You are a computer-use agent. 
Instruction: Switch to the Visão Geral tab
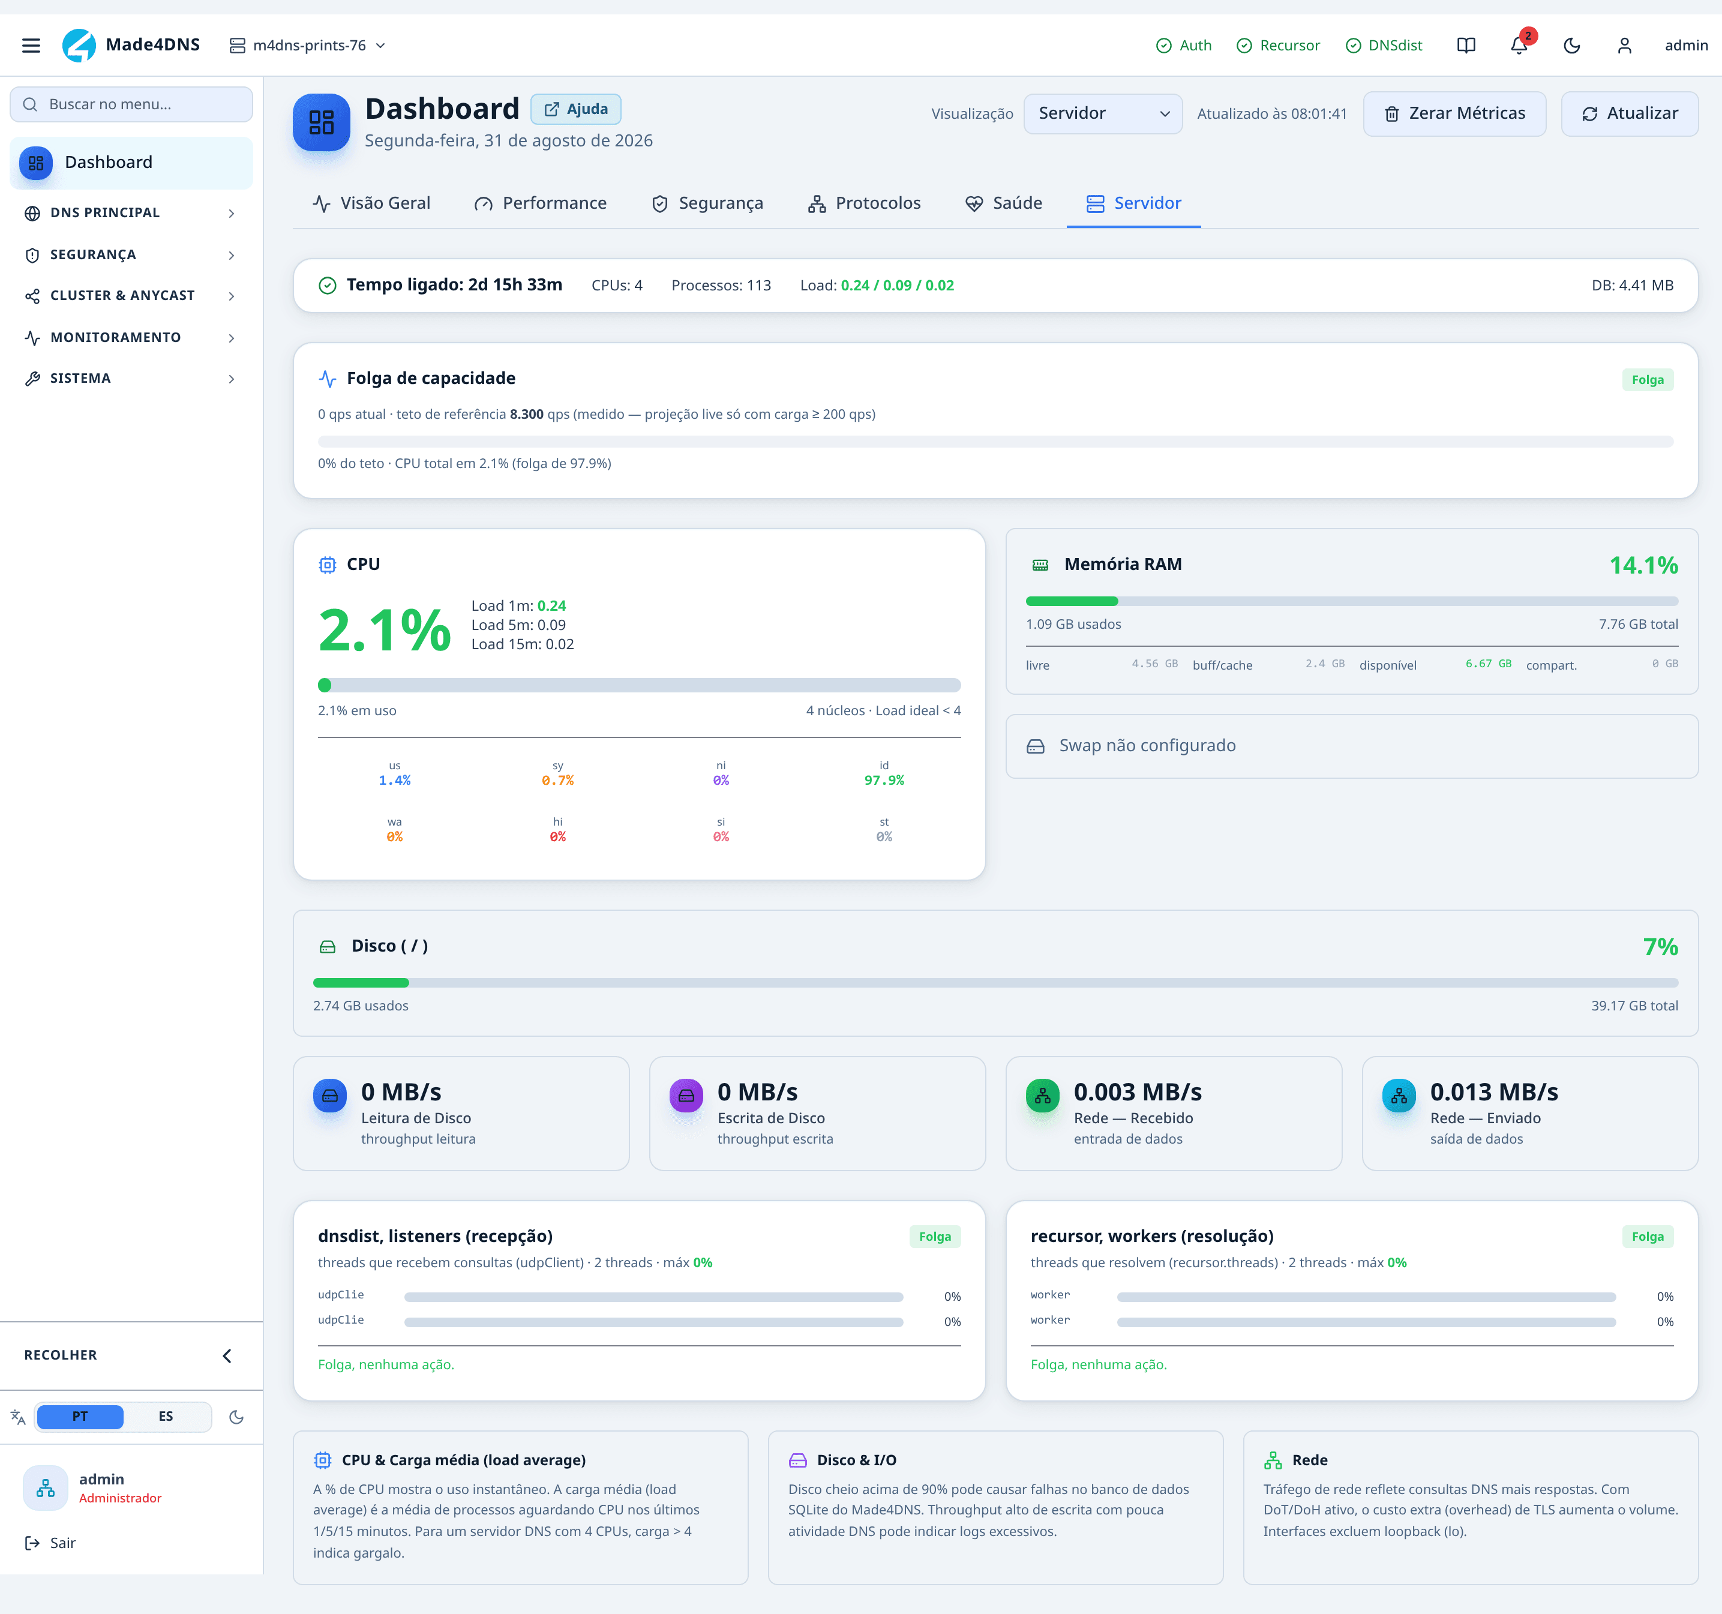pos(371,203)
